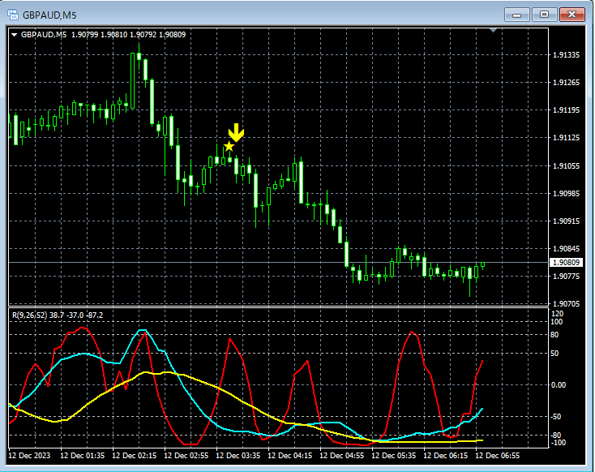The width and height of the screenshot is (595, 472).
Task: Close the GBPAUD,M5 chart window
Action: click(x=572, y=15)
